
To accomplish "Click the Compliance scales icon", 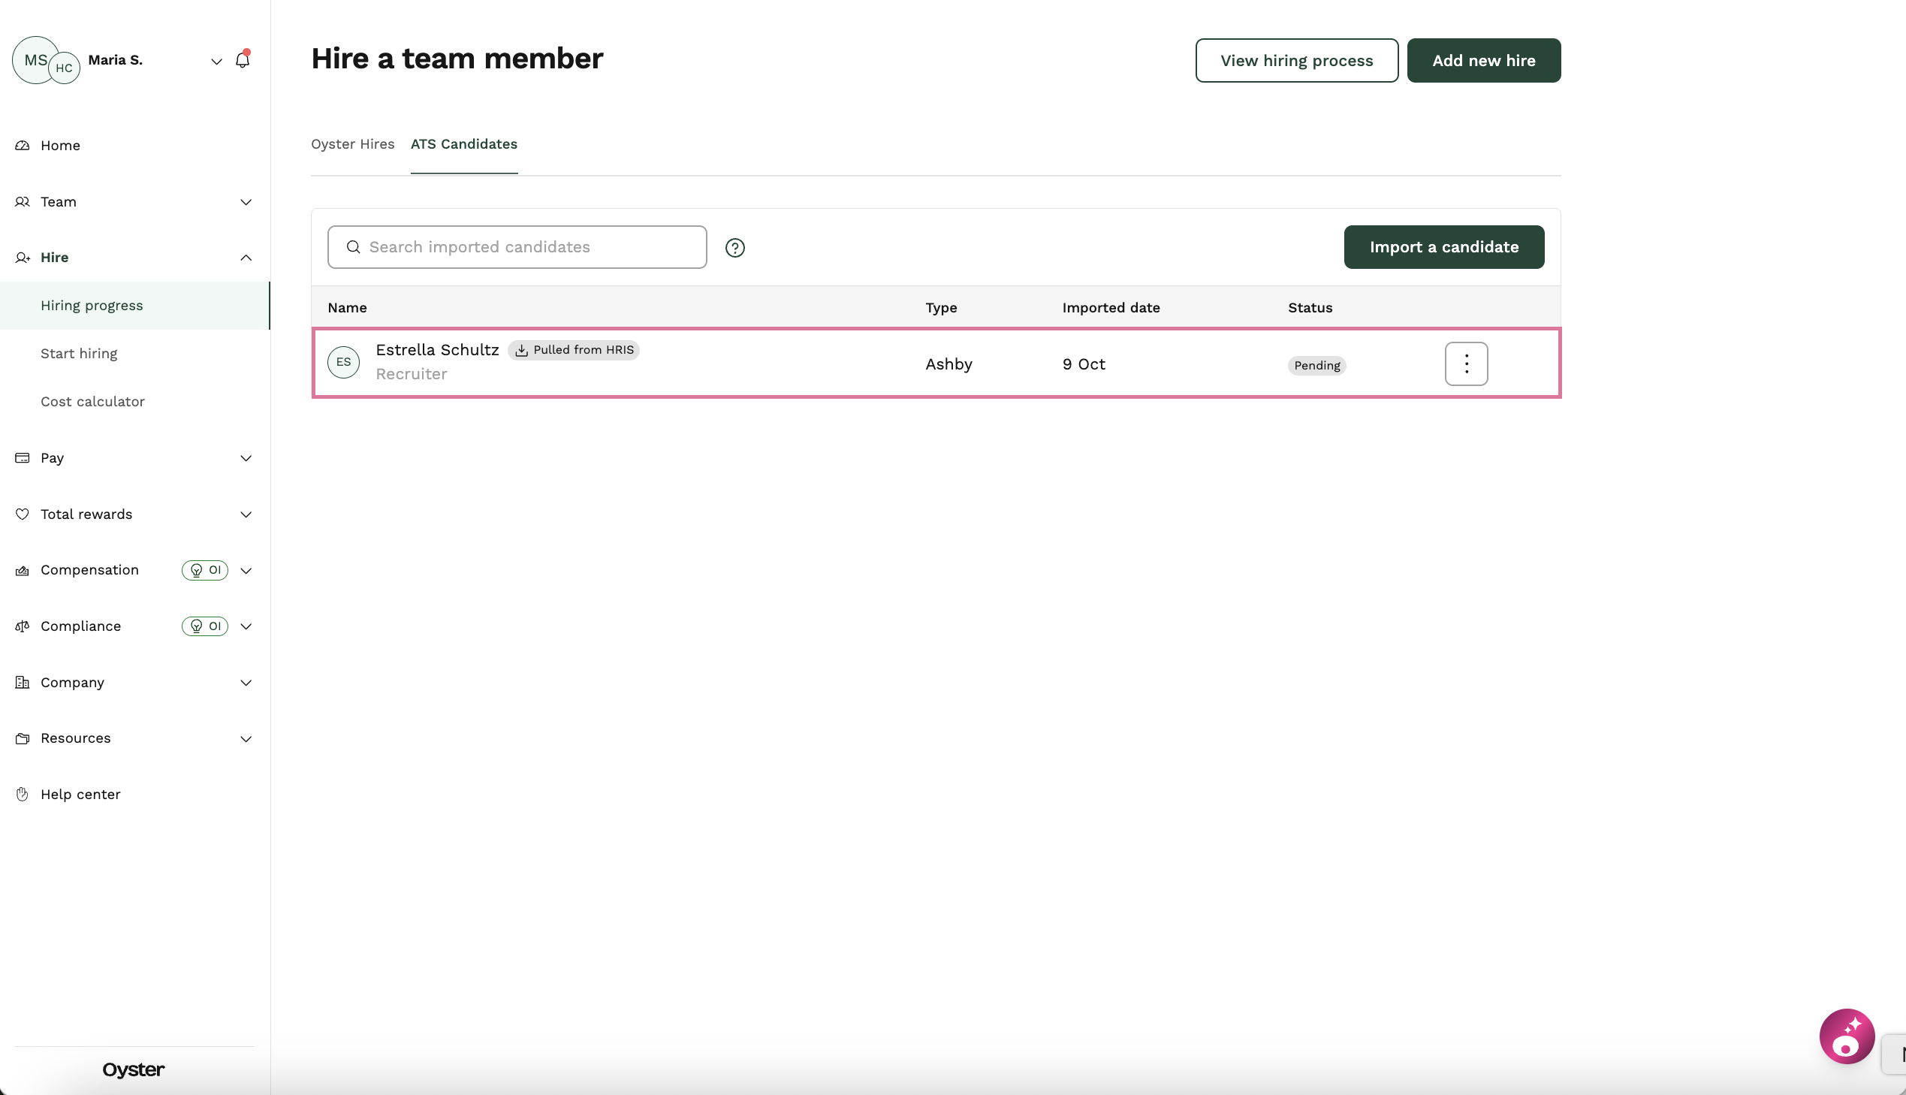I will click(23, 626).
